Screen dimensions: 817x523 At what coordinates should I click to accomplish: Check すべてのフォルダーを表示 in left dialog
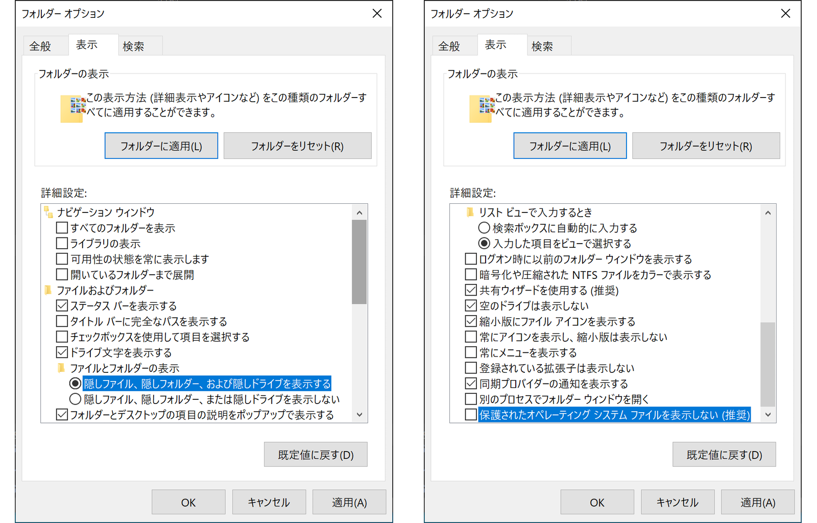(x=62, y=228)
